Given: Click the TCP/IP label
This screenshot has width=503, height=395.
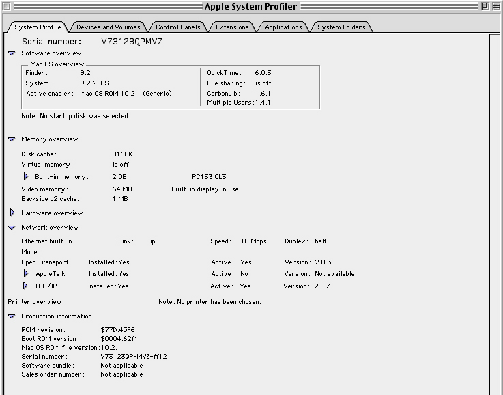Looking at the screenshot, I should pos(46,286).
